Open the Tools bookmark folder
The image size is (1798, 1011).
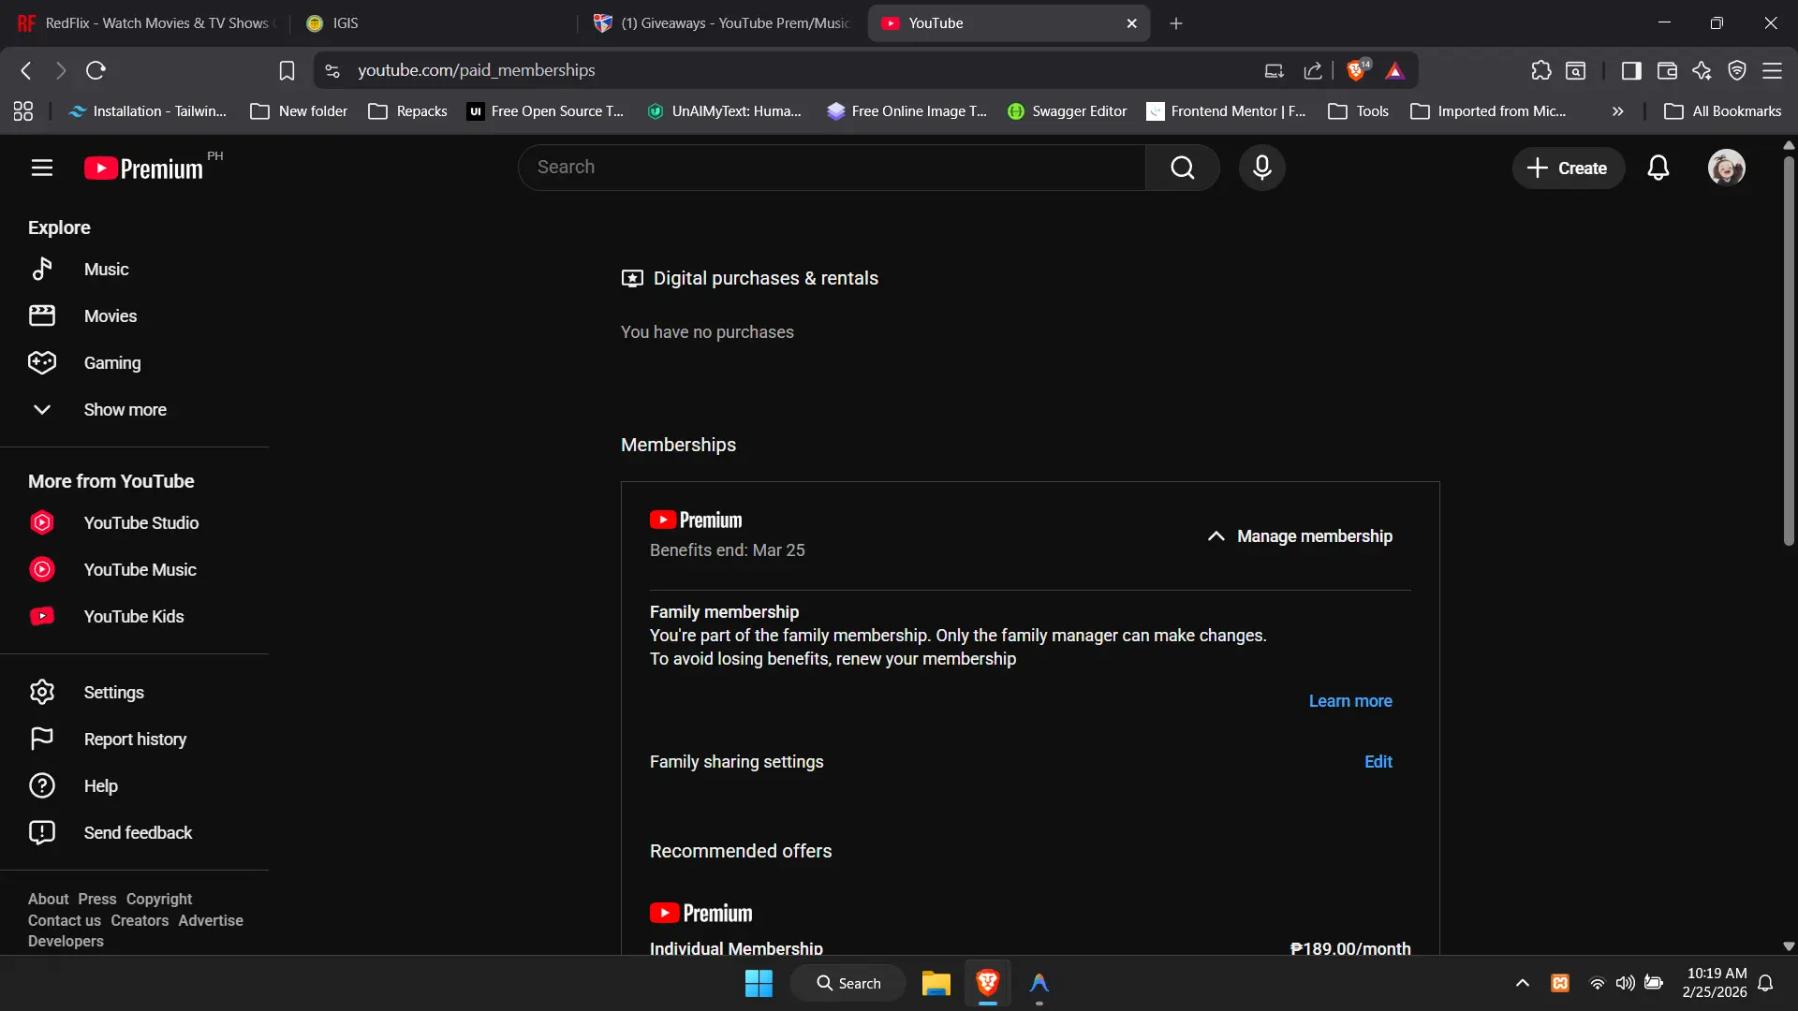[x=1359, y=111]
